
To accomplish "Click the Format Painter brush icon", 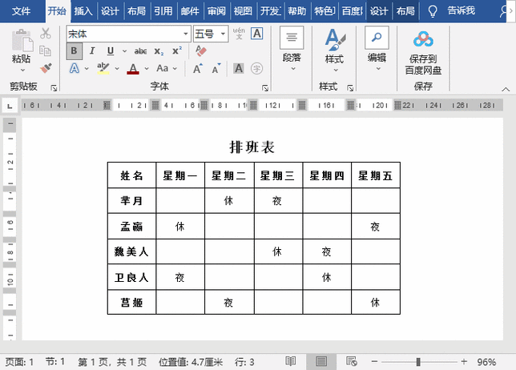I will click(46, 68).
